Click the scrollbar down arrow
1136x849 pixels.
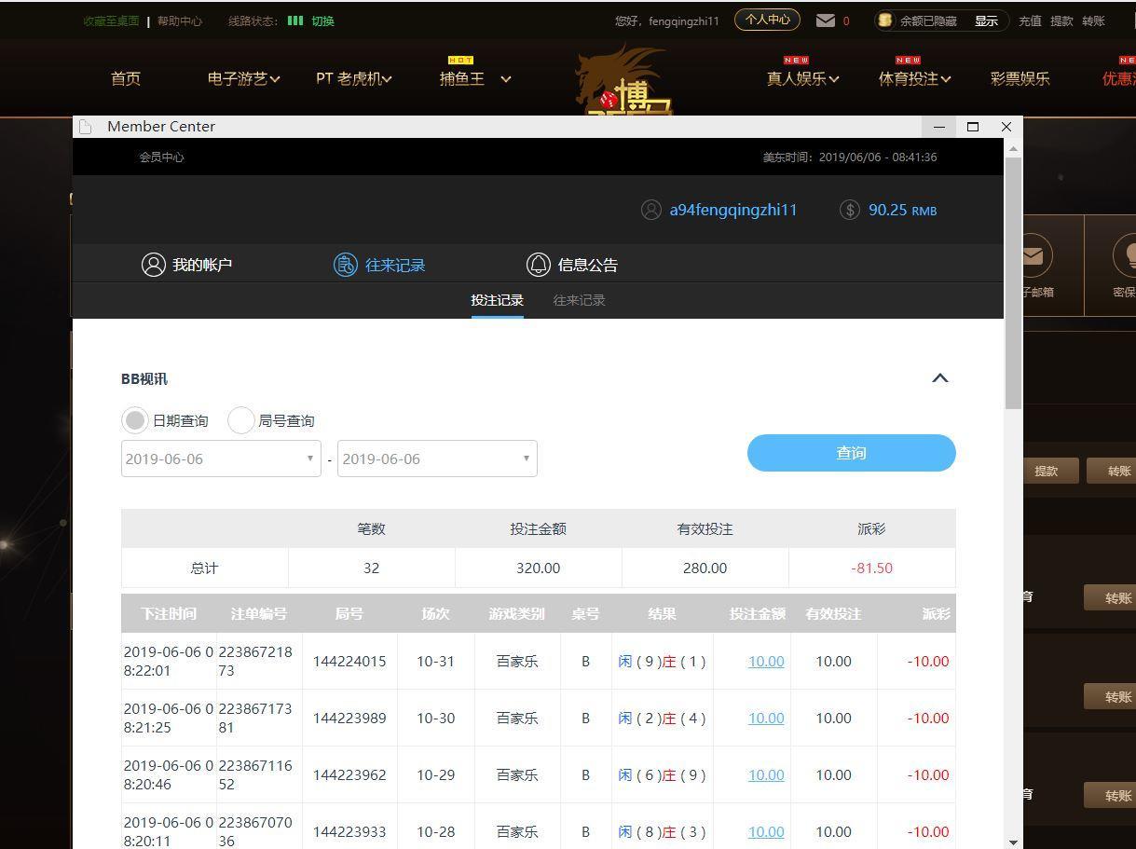(1014, 842)
